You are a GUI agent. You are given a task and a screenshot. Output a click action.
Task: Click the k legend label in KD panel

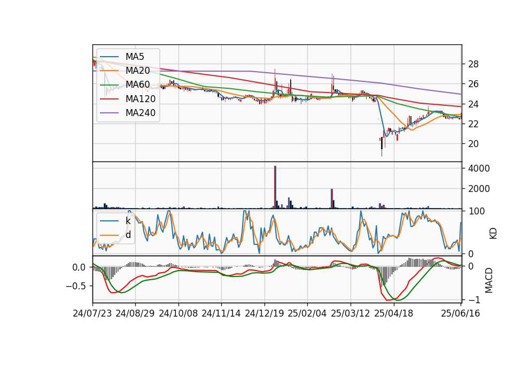coord(128,221)
